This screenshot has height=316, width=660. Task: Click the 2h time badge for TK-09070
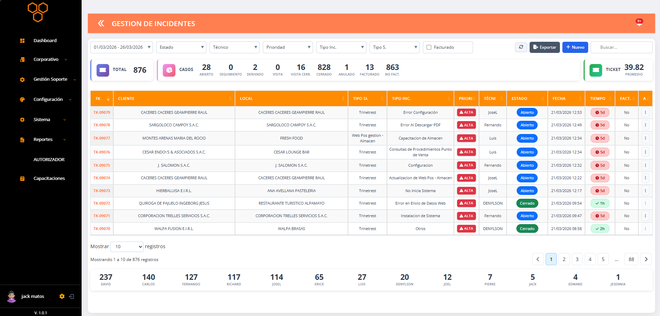pyautogui.click(x=600, y=229)
